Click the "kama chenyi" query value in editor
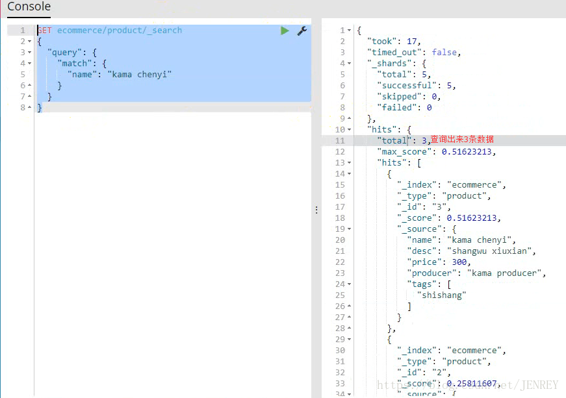The width and height of the screenshot is (566, 398). 139,75
